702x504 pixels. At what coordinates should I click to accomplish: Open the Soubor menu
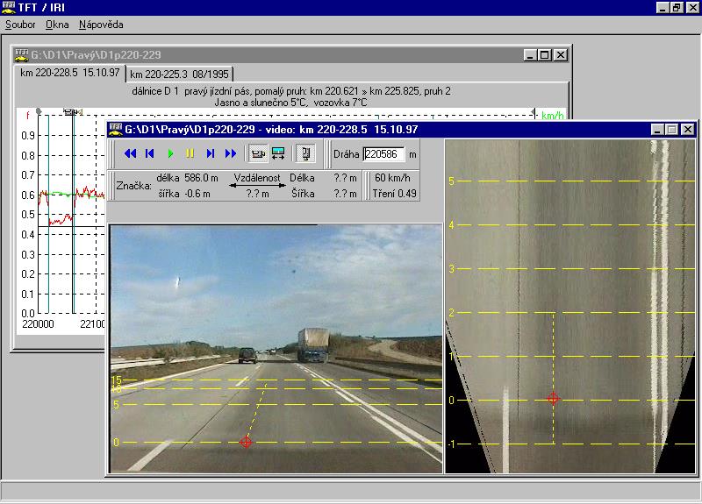(20, 25)
